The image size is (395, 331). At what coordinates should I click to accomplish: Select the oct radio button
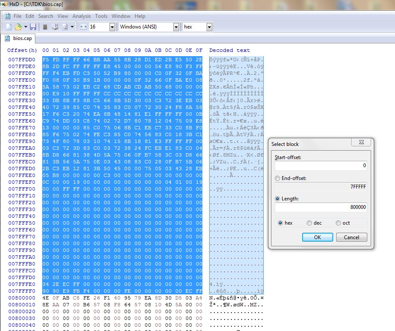click(x=338, y=223)
